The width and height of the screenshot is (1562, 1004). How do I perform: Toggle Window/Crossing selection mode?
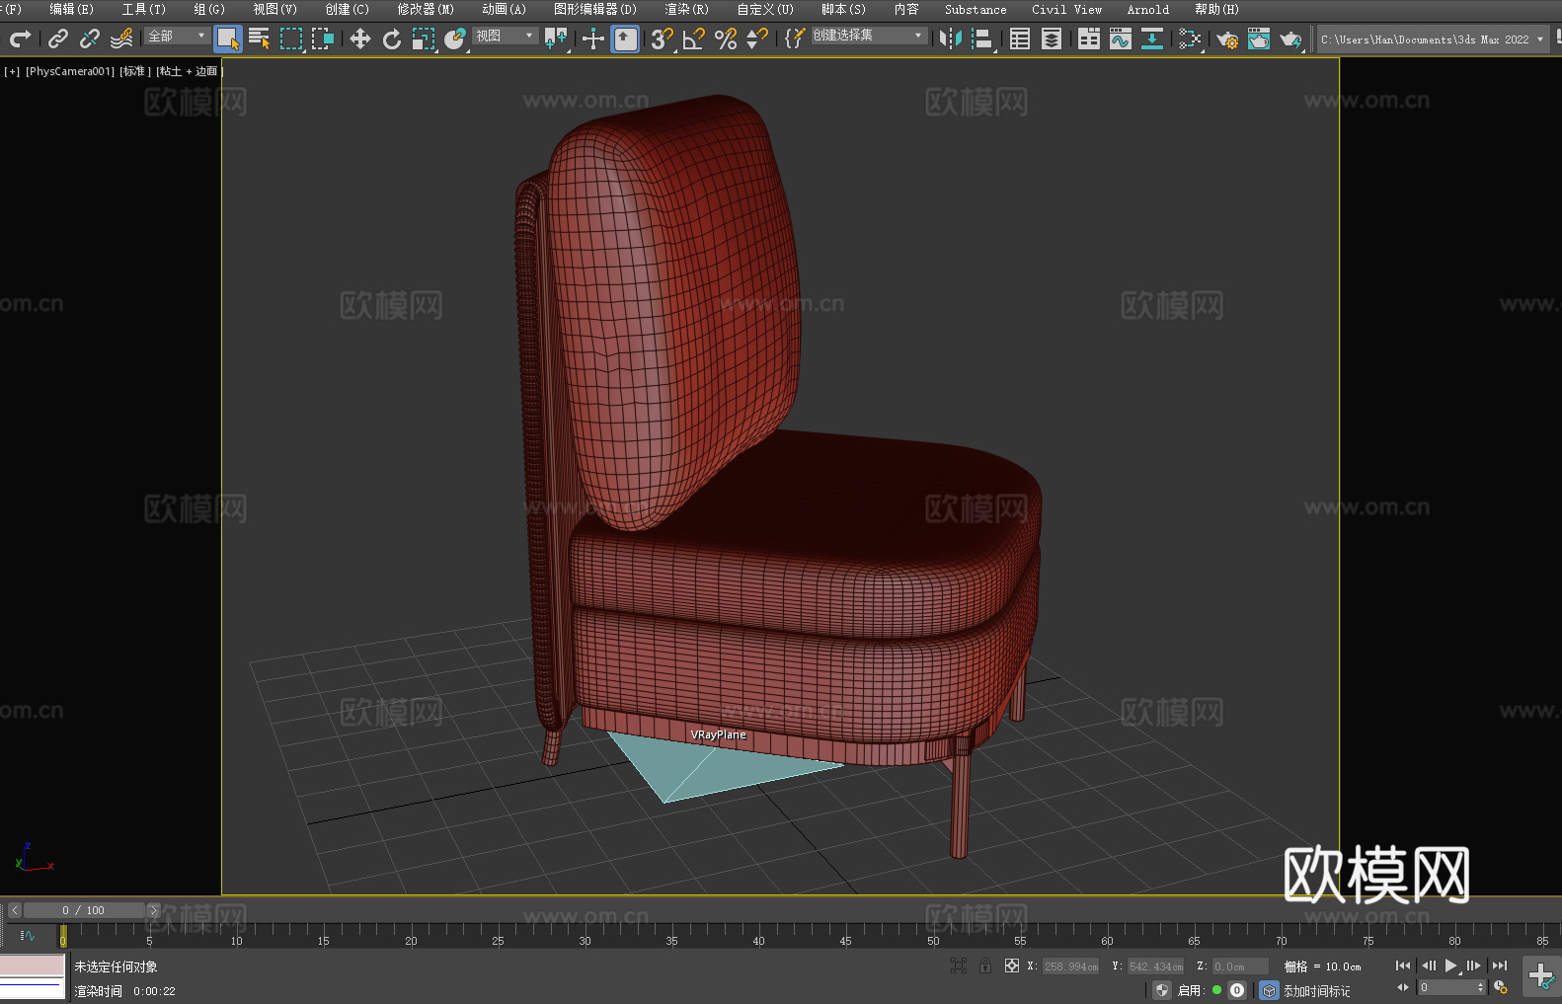coord(323,39)
